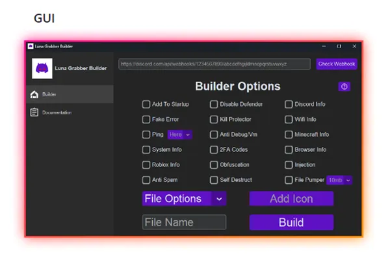Click the Builder home icon in sidebar

click(34, 94)
